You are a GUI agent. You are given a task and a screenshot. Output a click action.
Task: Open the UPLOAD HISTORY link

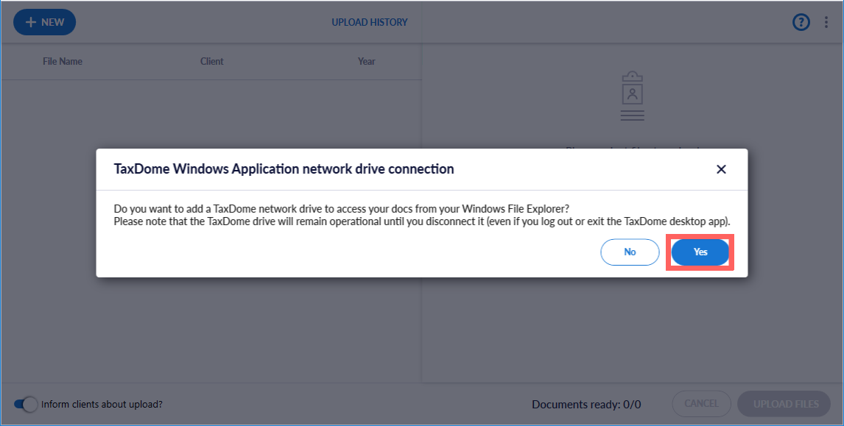(x=369, y=22)
